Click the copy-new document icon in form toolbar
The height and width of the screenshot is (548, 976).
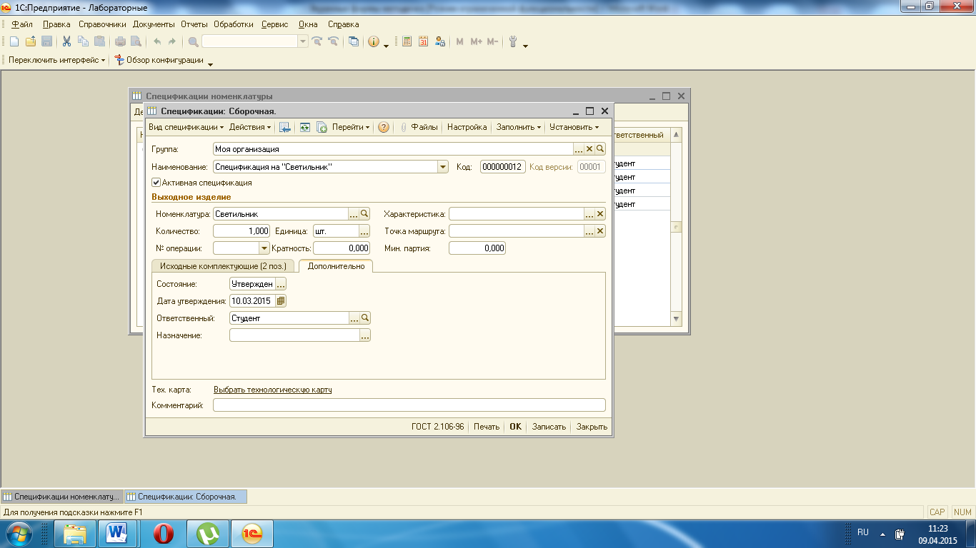(x=322, y=127)
